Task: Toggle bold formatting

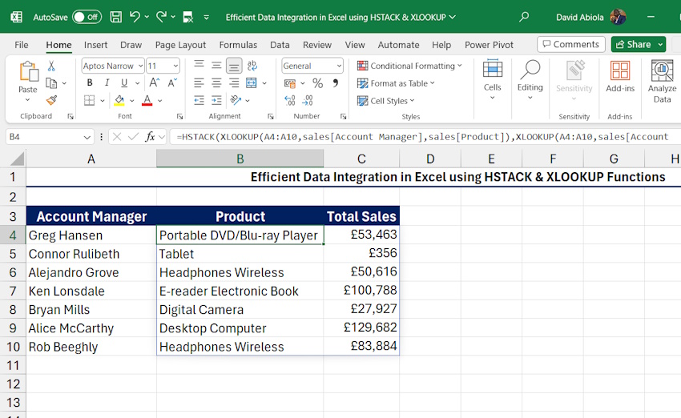Action: coord(89,83)
